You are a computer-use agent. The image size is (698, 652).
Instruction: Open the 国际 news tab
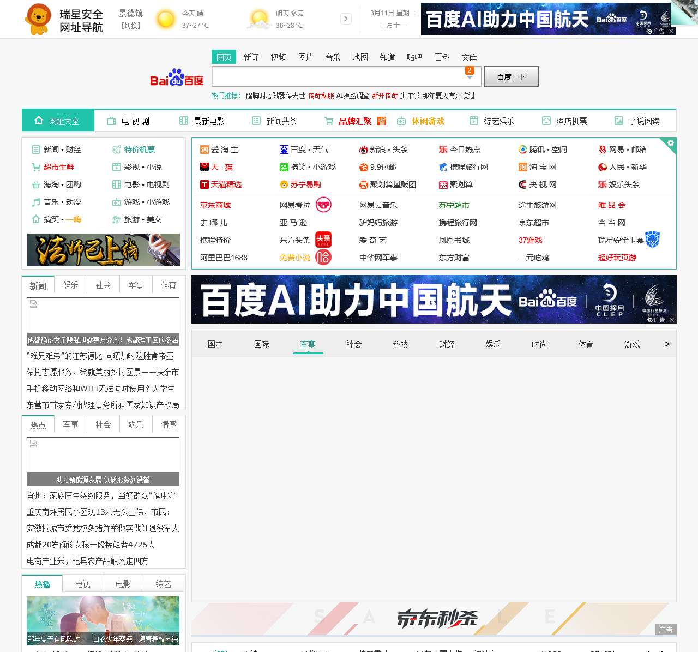(262, 344)
